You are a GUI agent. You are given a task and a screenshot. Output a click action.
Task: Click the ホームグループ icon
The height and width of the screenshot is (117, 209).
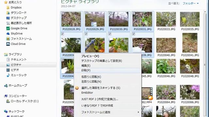click(x=6, y=85)
